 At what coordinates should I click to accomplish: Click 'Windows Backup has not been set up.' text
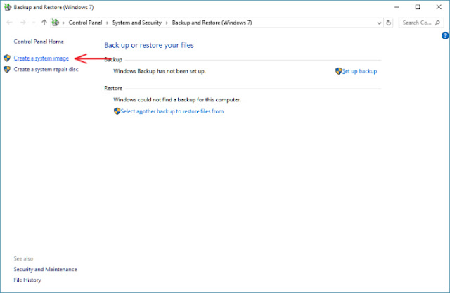point(160,71)
